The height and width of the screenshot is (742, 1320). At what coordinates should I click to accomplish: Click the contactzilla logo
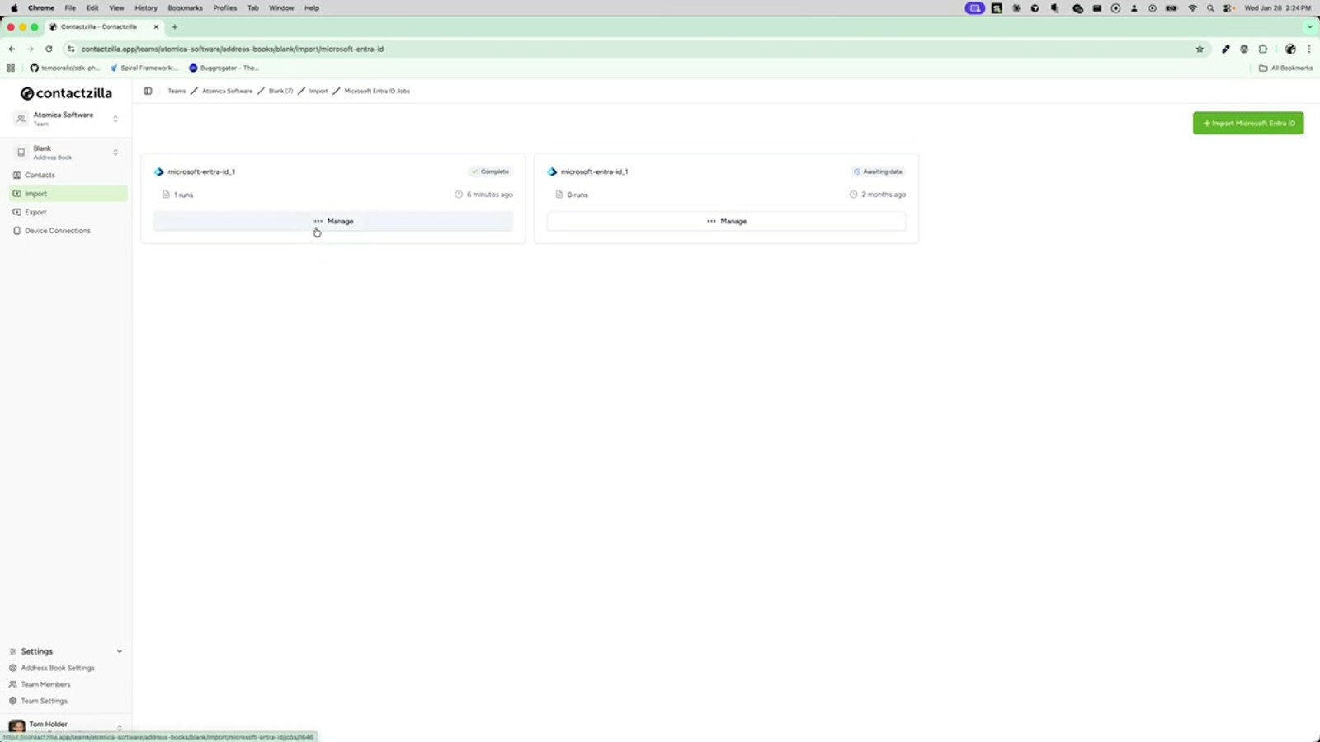[x=66, y=93]
